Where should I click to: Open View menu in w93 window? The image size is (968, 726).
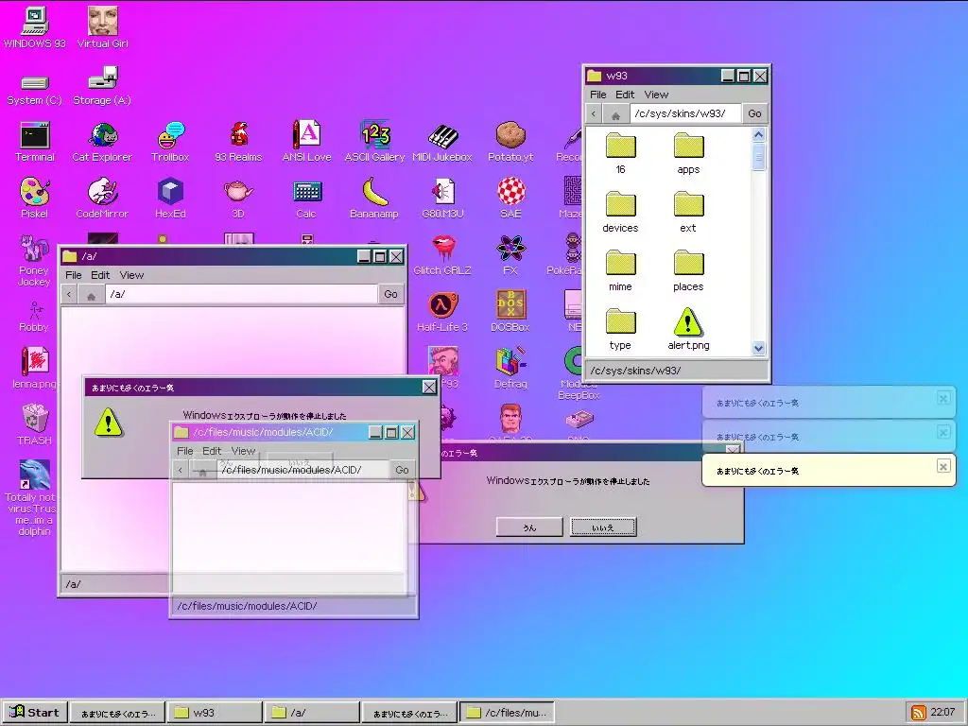pyautogui.click(x=656, y=95)
